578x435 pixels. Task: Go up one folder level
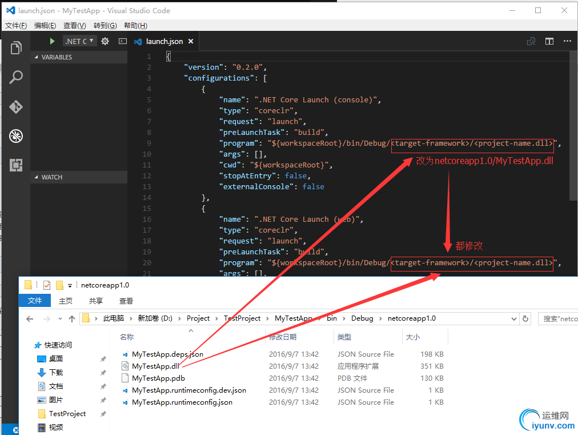pyautogui.click(x=72, y=319)
